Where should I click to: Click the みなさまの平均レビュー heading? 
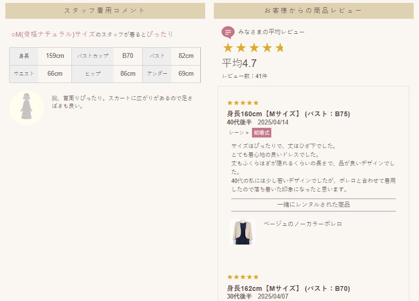(271, 32)
